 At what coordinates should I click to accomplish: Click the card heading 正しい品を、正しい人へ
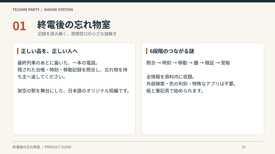tap(49, 51)
